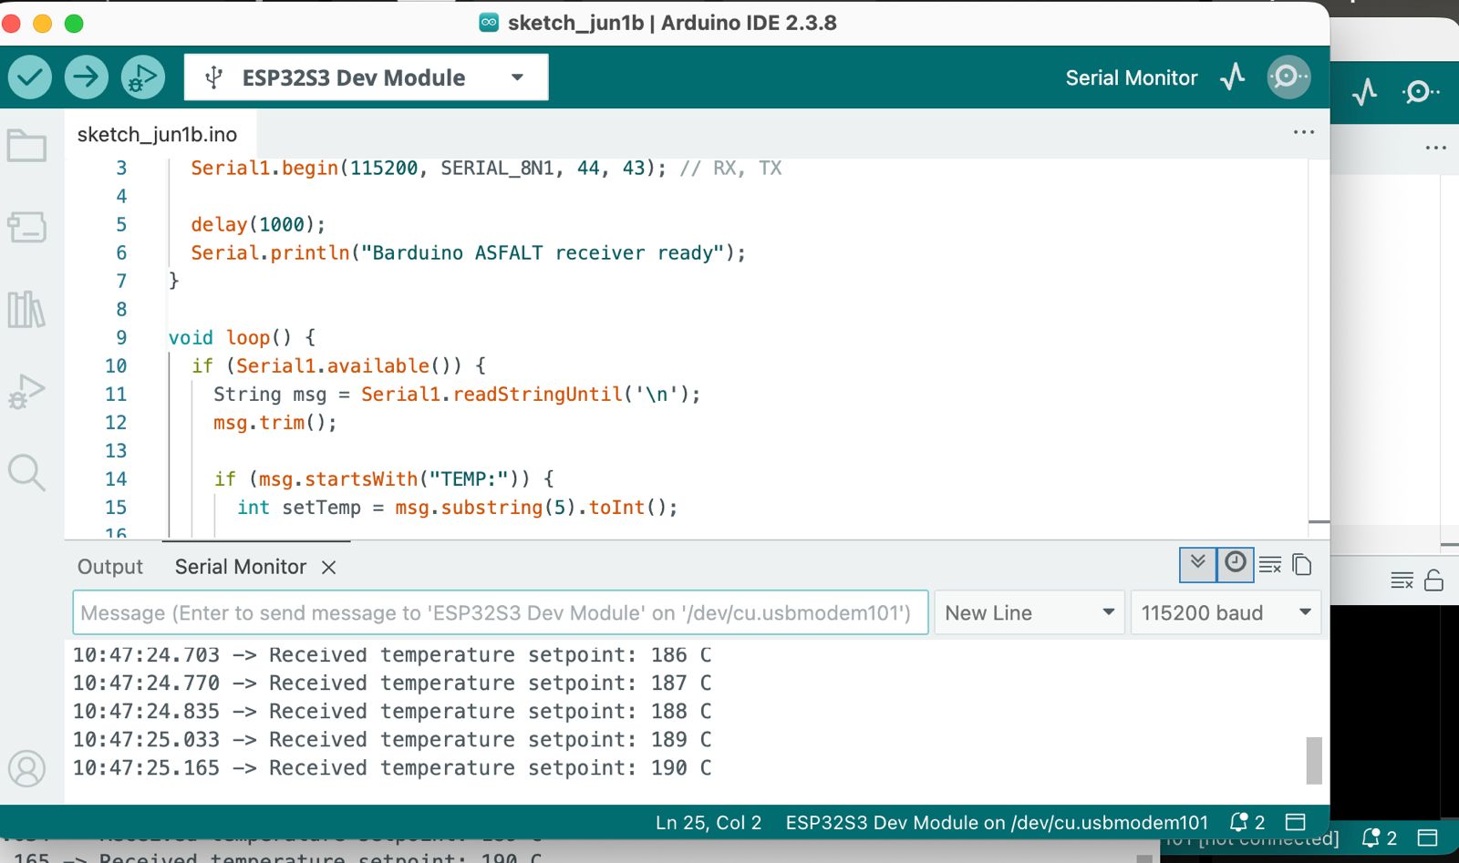Click the lock icon in background window
This screenshot has width=1459, height=863.
point(1433,580)
